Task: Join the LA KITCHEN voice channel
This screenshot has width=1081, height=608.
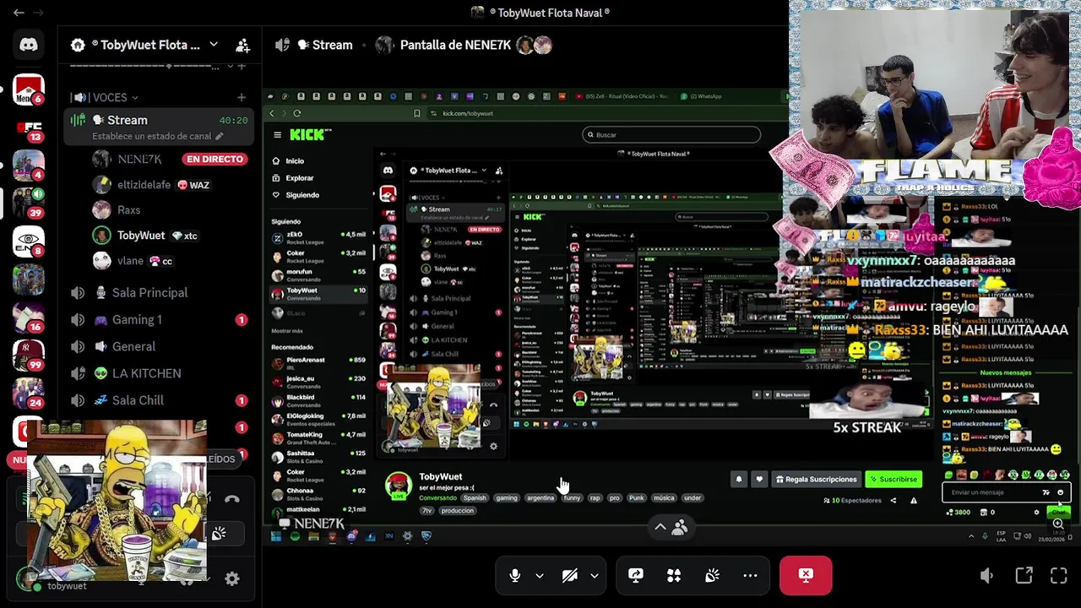Action: click(160, 373)
